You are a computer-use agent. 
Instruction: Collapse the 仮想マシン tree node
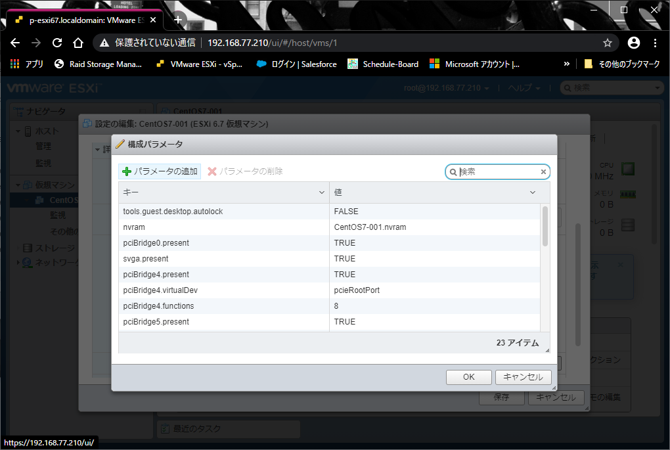(18, 185)
